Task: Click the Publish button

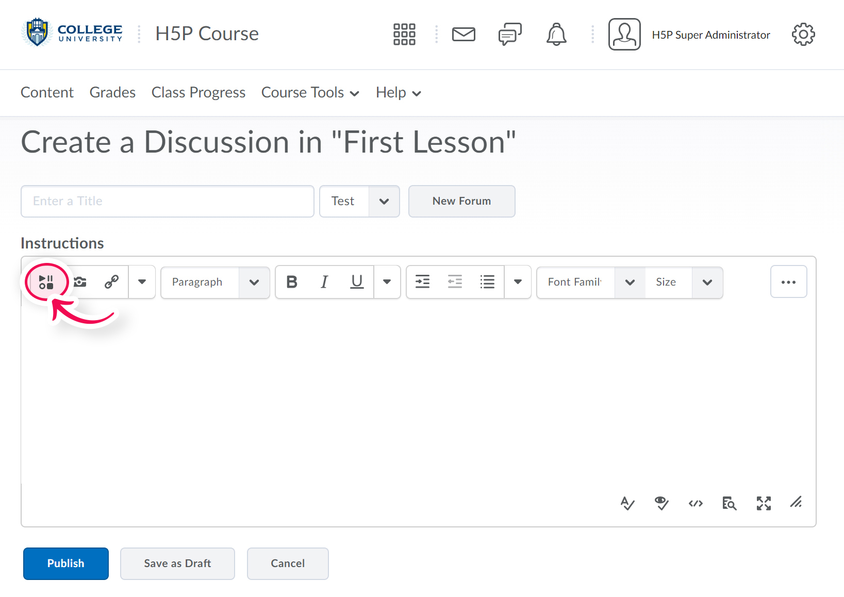Action: point(66,563)
